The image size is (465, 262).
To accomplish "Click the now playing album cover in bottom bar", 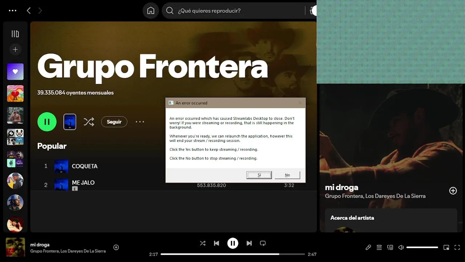I will [x=15, y=247].
